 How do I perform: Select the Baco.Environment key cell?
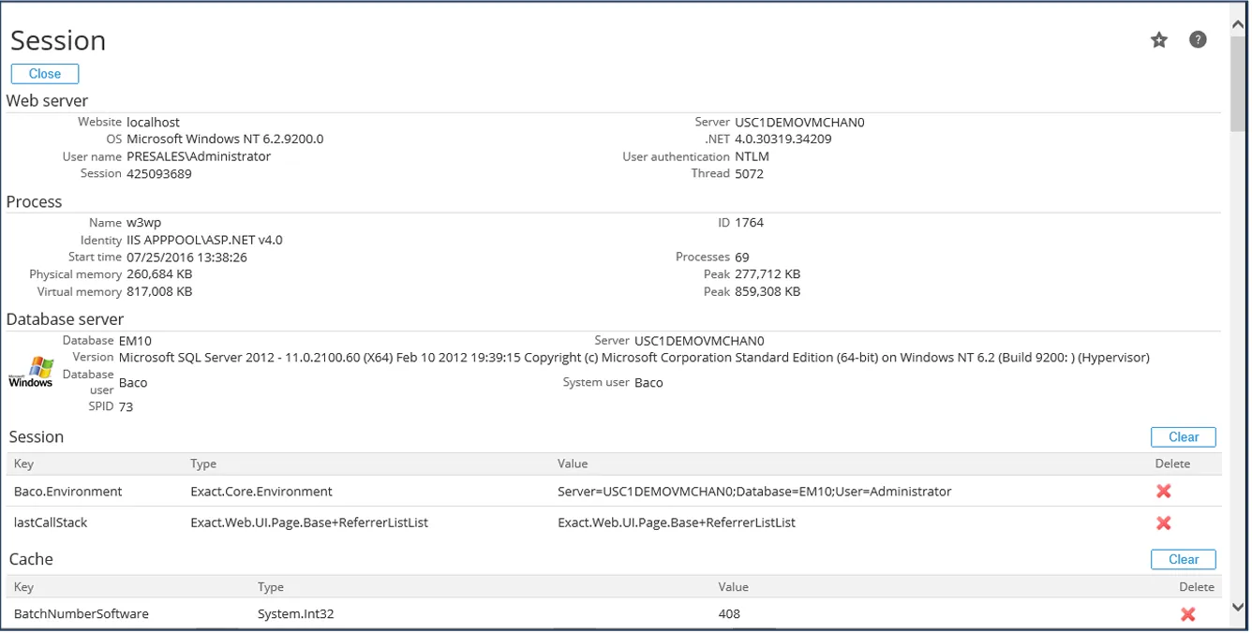tap(68, 492)
